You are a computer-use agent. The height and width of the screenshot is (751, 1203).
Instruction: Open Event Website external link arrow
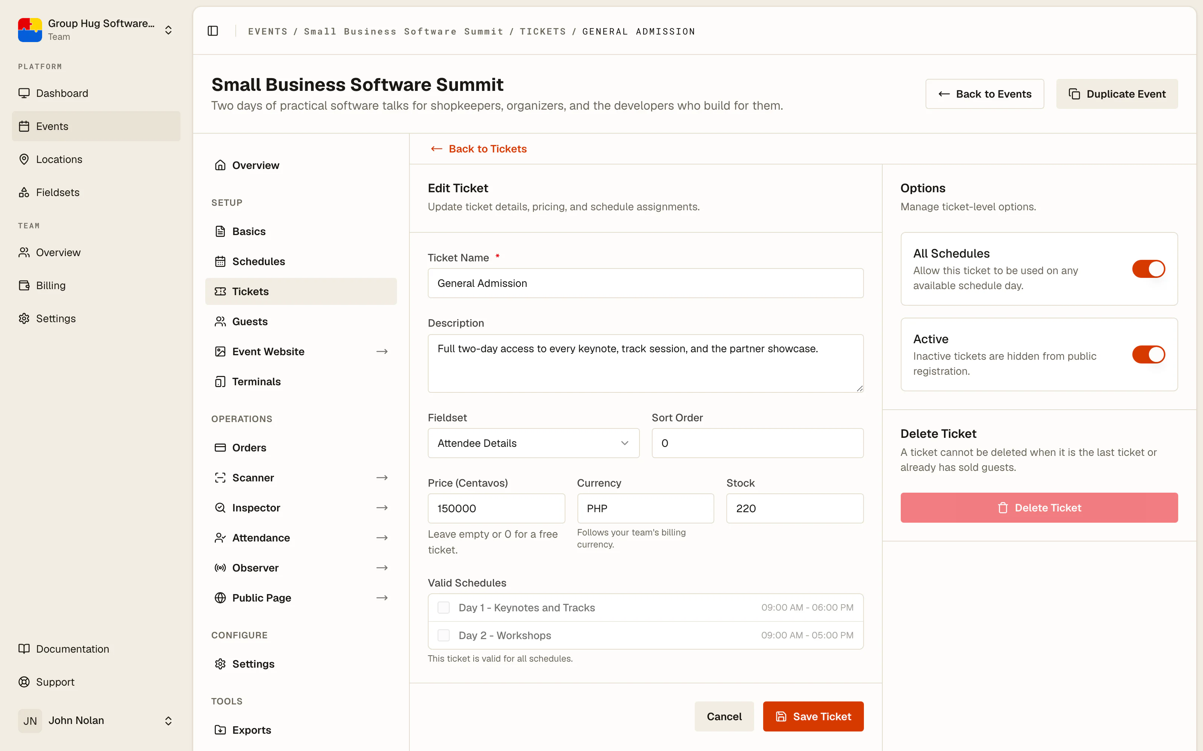(x=382, y=352)
